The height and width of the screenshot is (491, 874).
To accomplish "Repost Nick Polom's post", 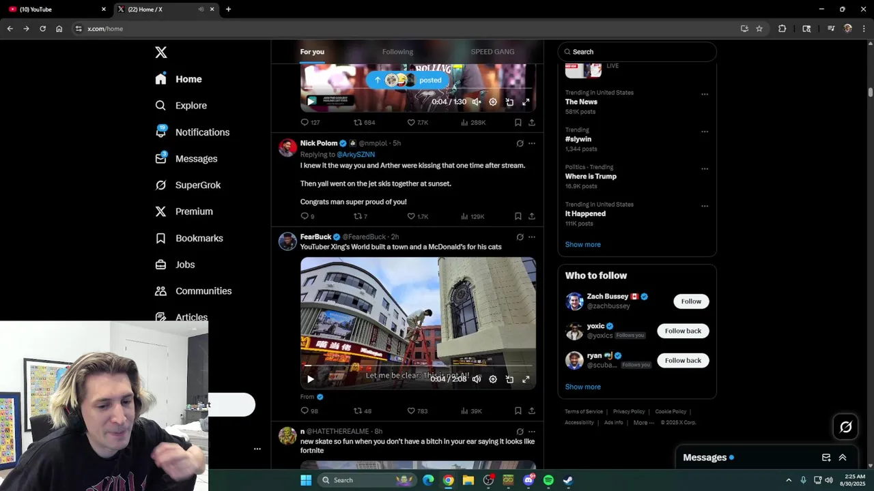I will [x=360, y=216].
